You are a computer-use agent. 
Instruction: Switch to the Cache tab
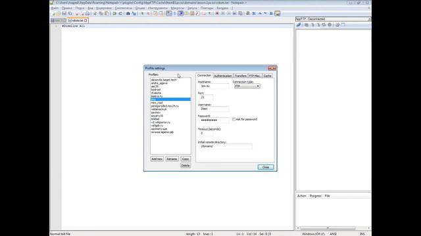[x=268, y=76]
